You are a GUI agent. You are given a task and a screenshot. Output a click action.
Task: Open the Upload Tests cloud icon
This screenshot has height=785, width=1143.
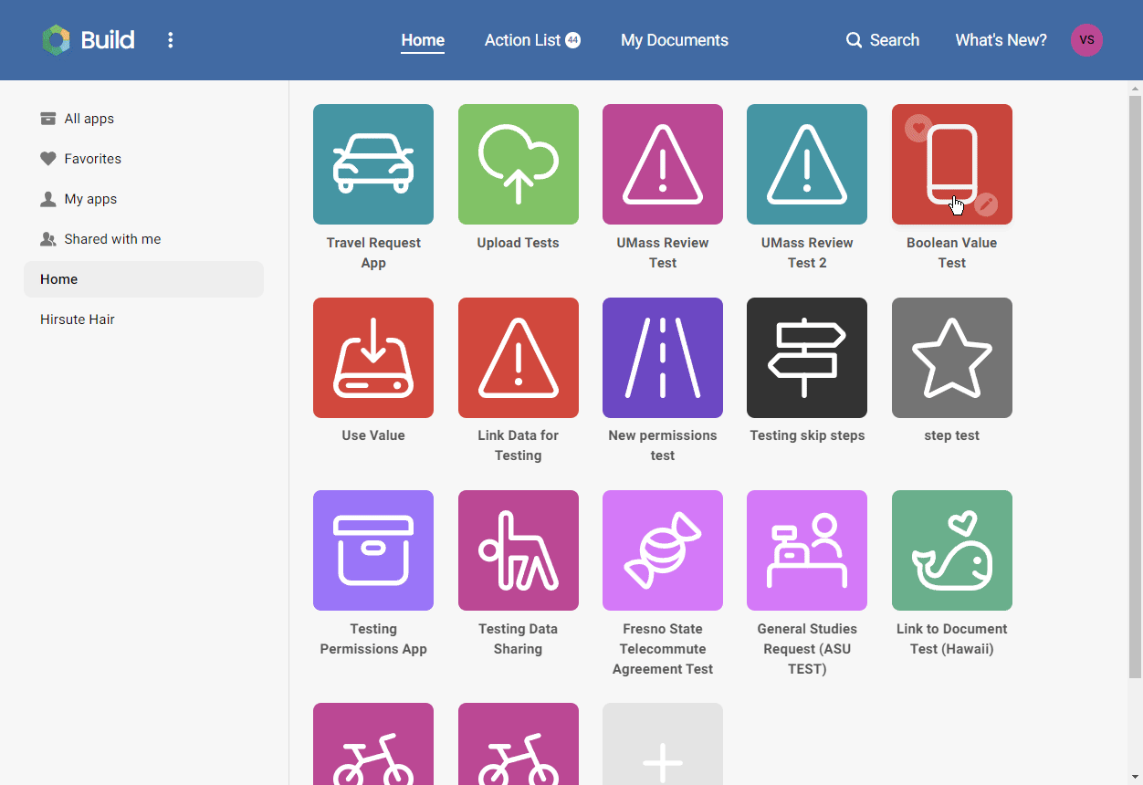pos(518,164)
